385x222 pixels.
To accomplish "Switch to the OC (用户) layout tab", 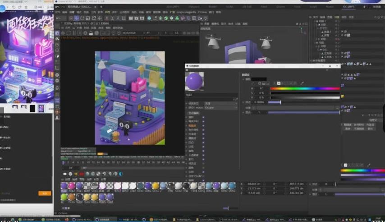I will [x=349, y=7].
